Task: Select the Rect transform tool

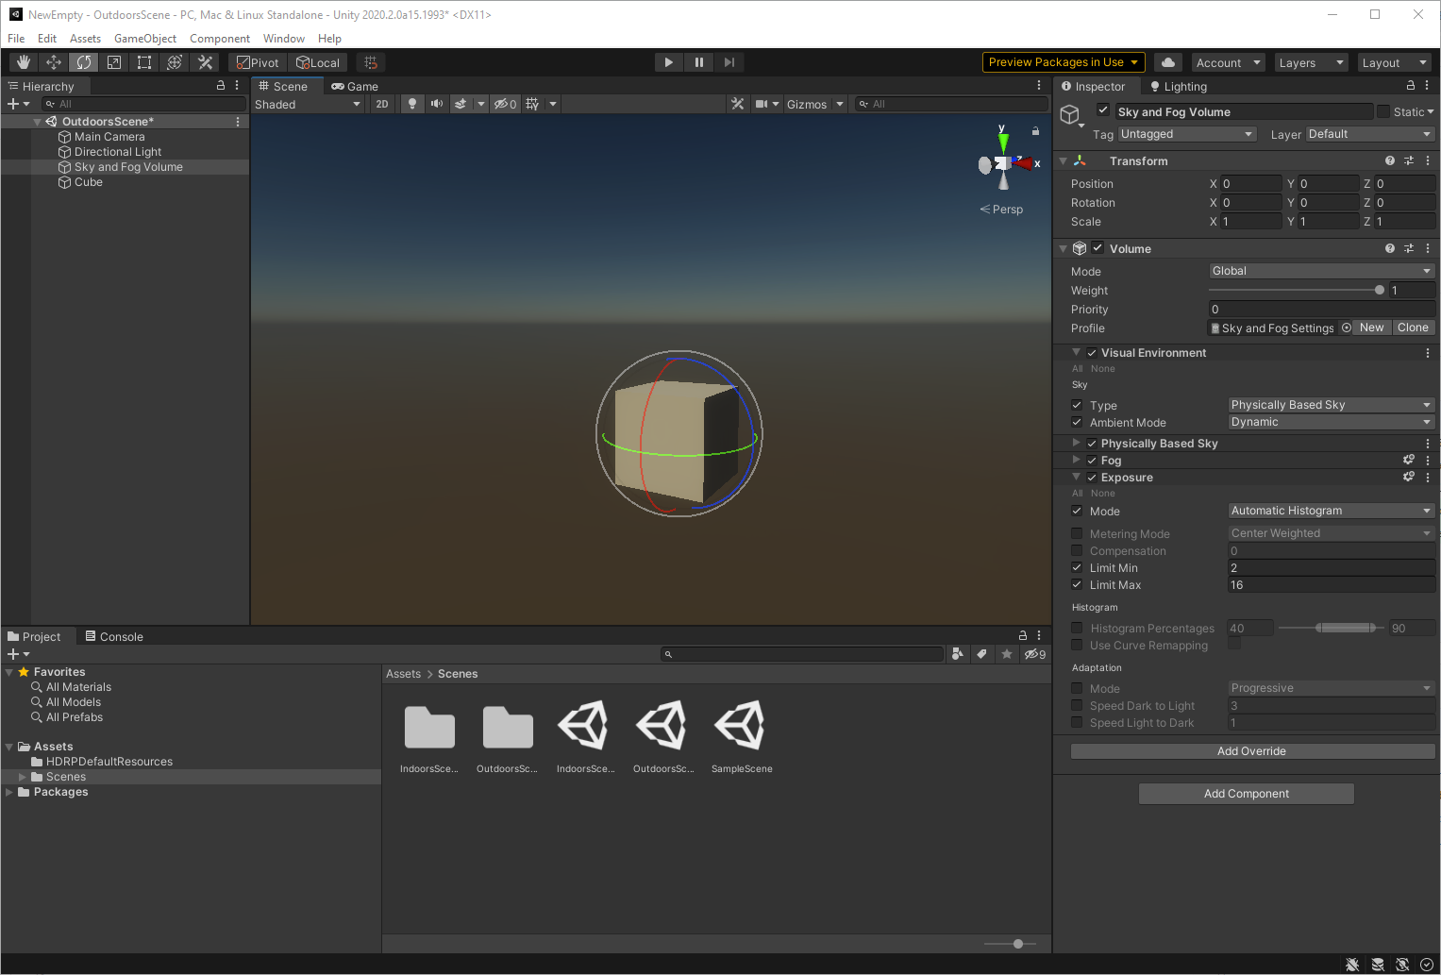Action: 144,62
